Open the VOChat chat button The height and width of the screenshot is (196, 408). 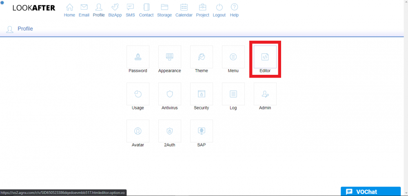click(x=370, y=192)
